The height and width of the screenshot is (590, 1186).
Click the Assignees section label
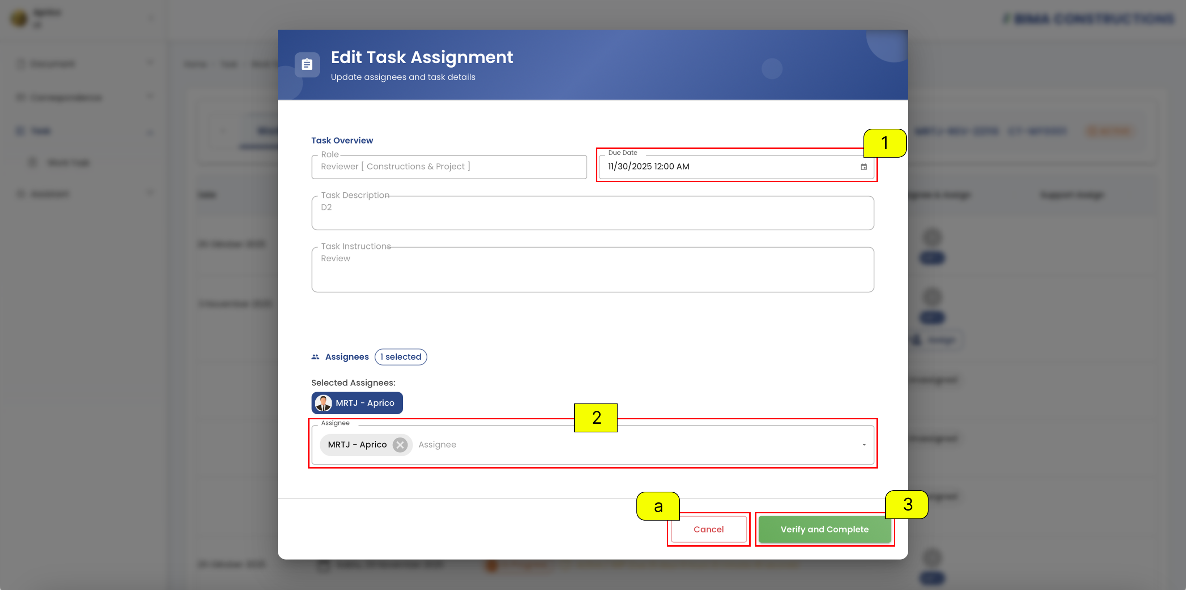pyautogui.click(x=347, y=357)
